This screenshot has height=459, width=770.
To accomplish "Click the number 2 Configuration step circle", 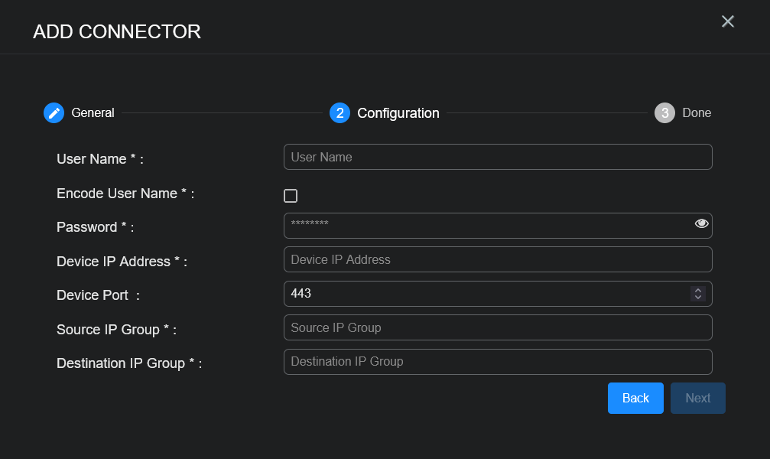I will pyautogui.click(x=340, y=113).
